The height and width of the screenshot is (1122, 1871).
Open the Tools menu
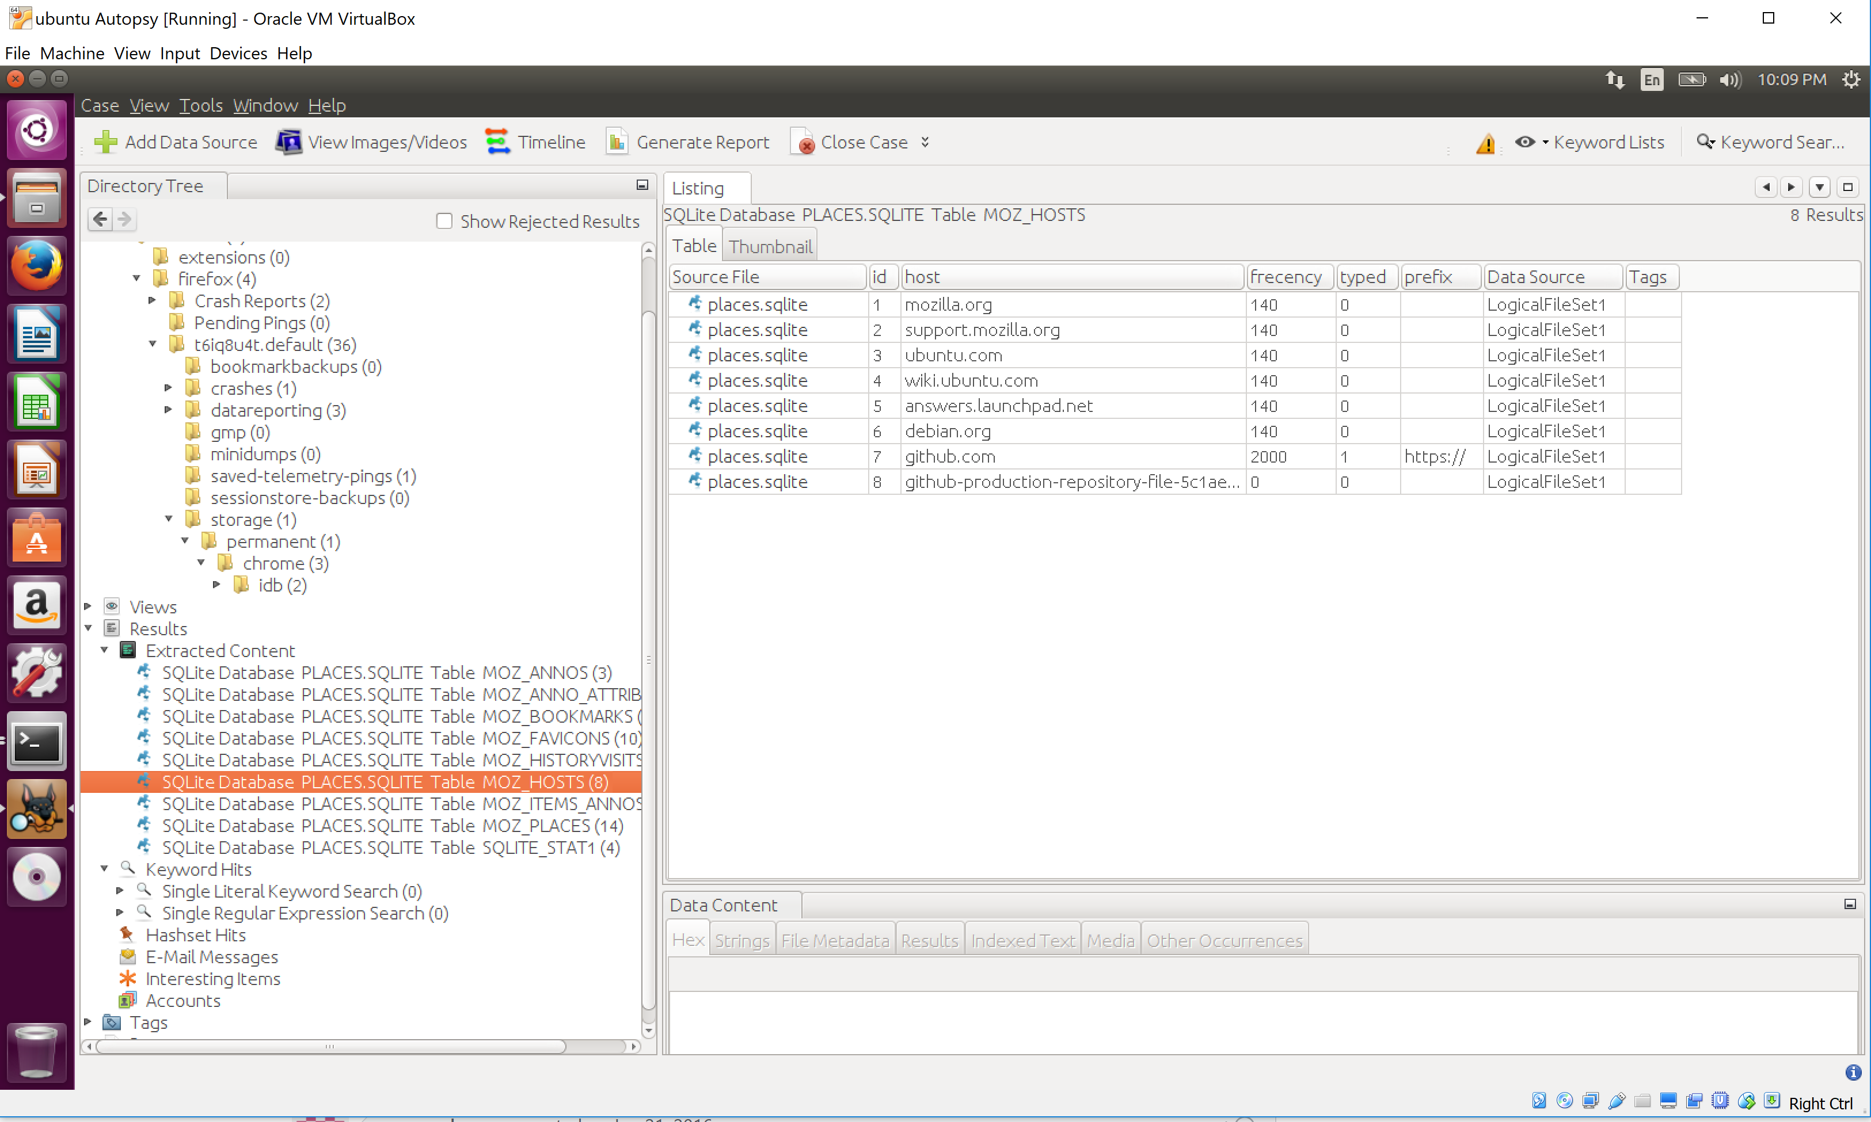click(x=200, y=105)
